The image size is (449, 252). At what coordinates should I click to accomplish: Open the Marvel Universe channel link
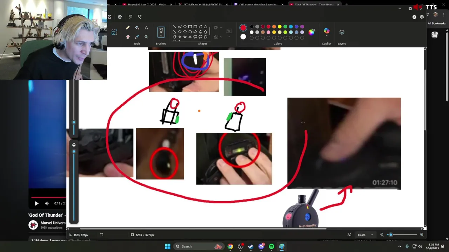click(53, 223)
